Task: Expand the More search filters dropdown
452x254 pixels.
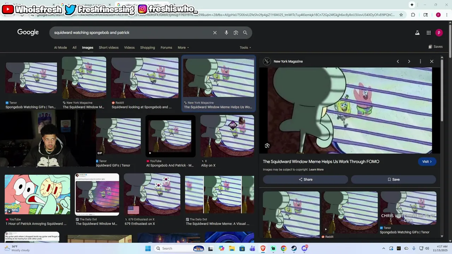Action: coord(183,48)
